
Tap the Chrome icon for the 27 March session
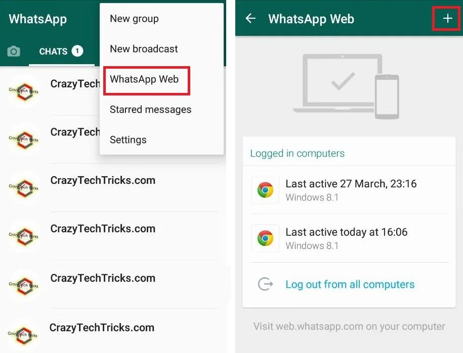(x=265, y=190)
